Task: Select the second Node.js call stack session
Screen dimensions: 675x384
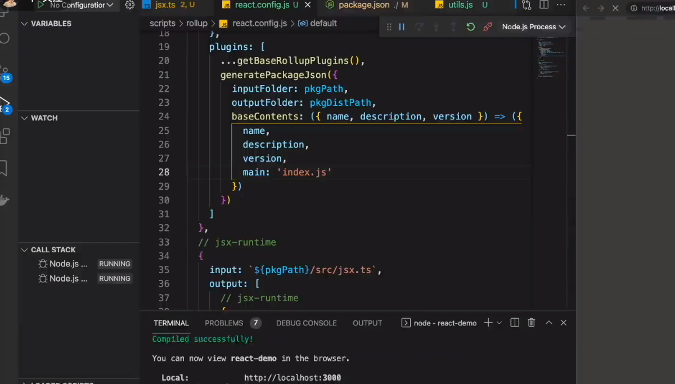Action: (84, 278)
